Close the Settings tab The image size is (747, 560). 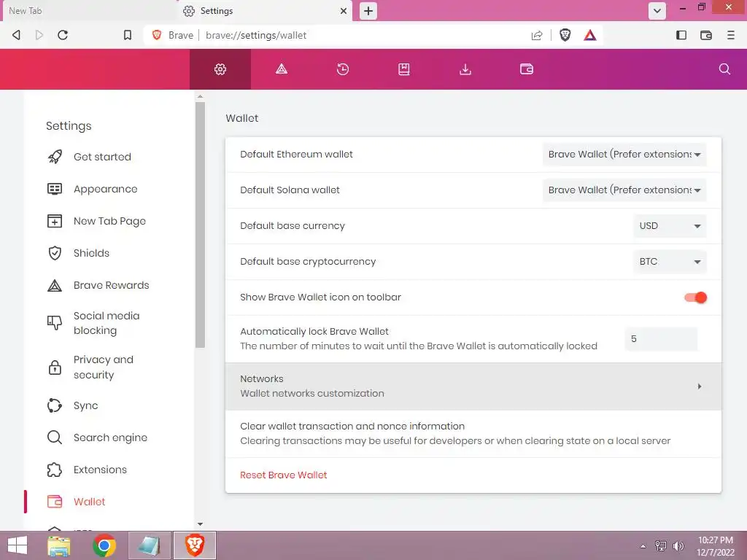point(343,11)
